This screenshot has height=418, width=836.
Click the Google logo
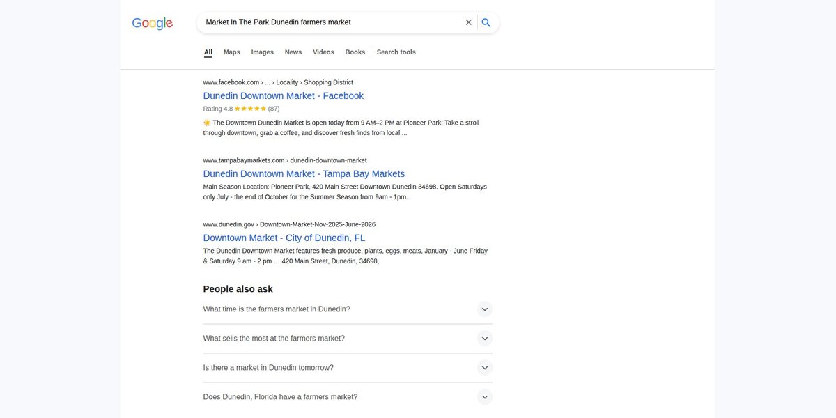click(x=153, y=23)
